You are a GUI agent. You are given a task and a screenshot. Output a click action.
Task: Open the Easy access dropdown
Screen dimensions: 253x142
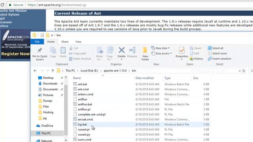pyautogui.click(x=162, y=54)
